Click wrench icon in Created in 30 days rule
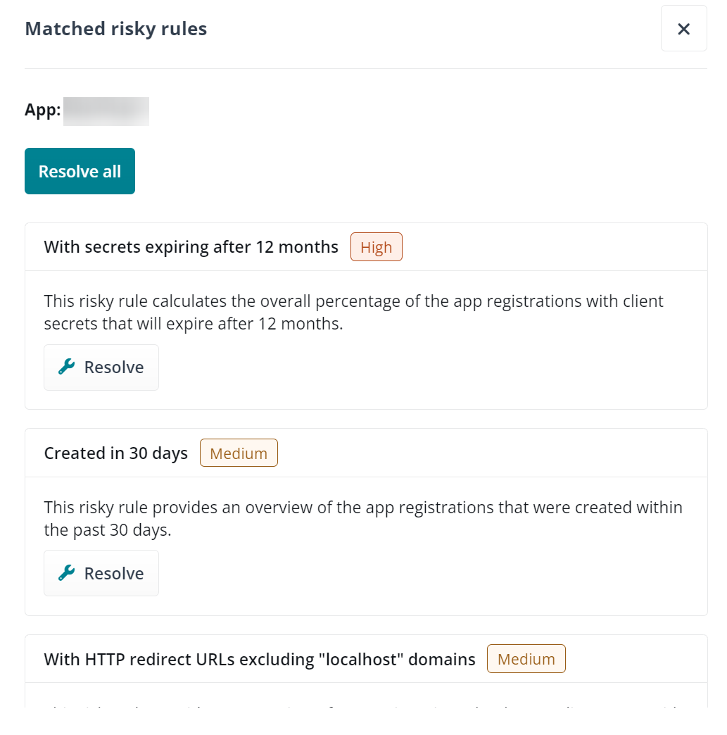727x735 pixels. click(67, 573)
